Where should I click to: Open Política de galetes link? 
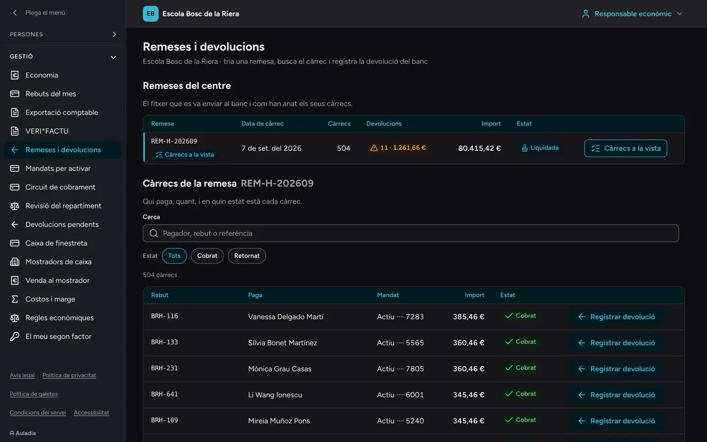pyautogui.click(x=34, y=394)
